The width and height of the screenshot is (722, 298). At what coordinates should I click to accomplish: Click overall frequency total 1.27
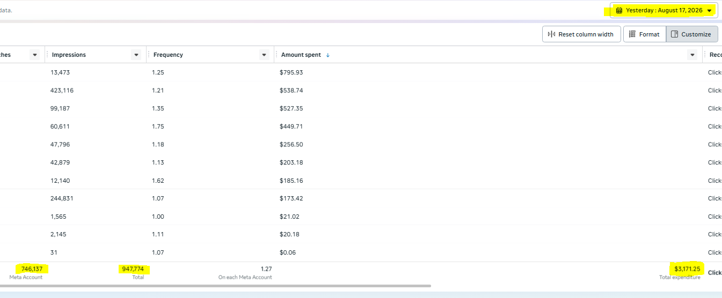point(266,269)
